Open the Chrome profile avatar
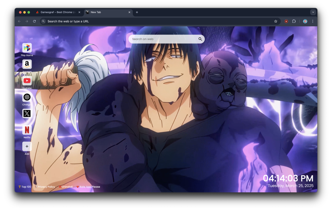 point(305,21)
